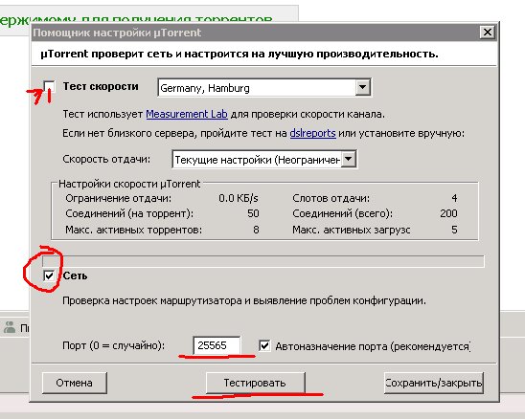This screenshot has width=525, height=419.
Task: Click the 0.0 КБ/s upload limit value
Action: click(x=239, y=198)
